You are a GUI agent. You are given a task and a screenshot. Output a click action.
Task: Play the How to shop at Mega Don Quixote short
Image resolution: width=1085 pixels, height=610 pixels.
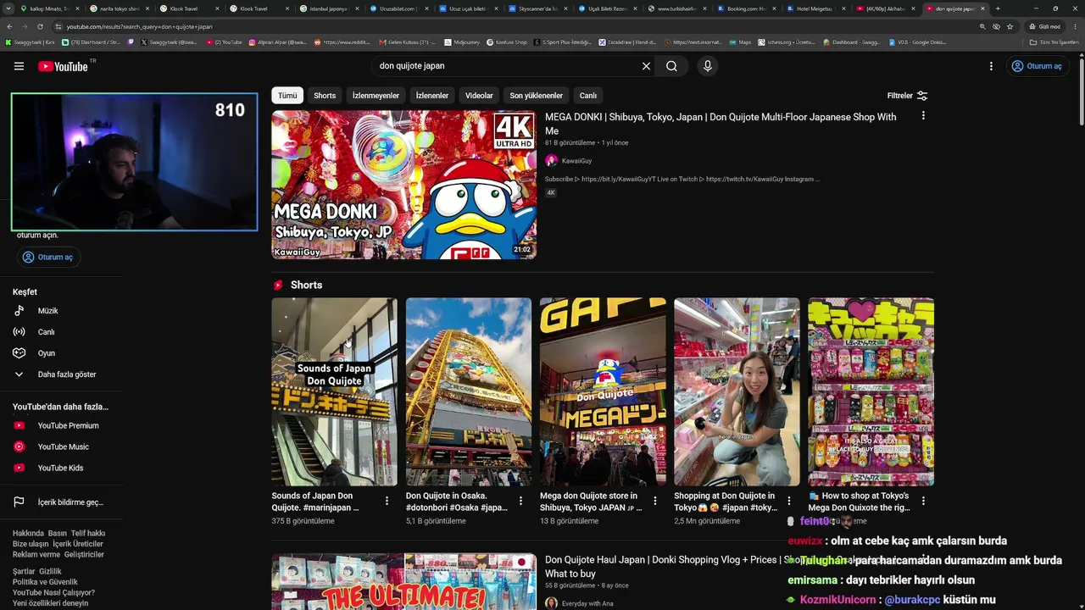pyautogui.click(x=871, y=391)
